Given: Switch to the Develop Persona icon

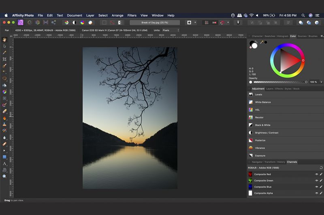Looking at the screenshot, I should tap(38, 23).
